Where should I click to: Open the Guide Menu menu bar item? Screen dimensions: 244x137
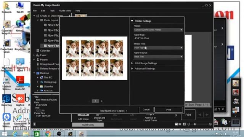coord(65,11)
